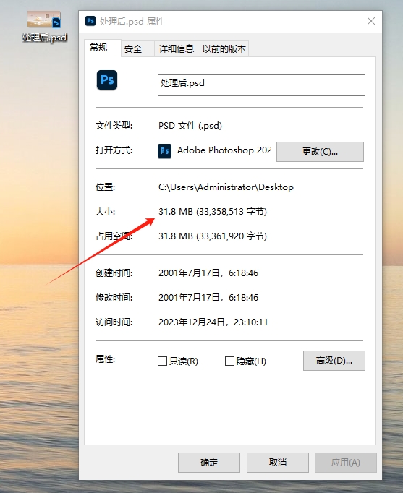
Task: Click the location path C:\Users\Administrator\Desktop
Action: point(226,187)
